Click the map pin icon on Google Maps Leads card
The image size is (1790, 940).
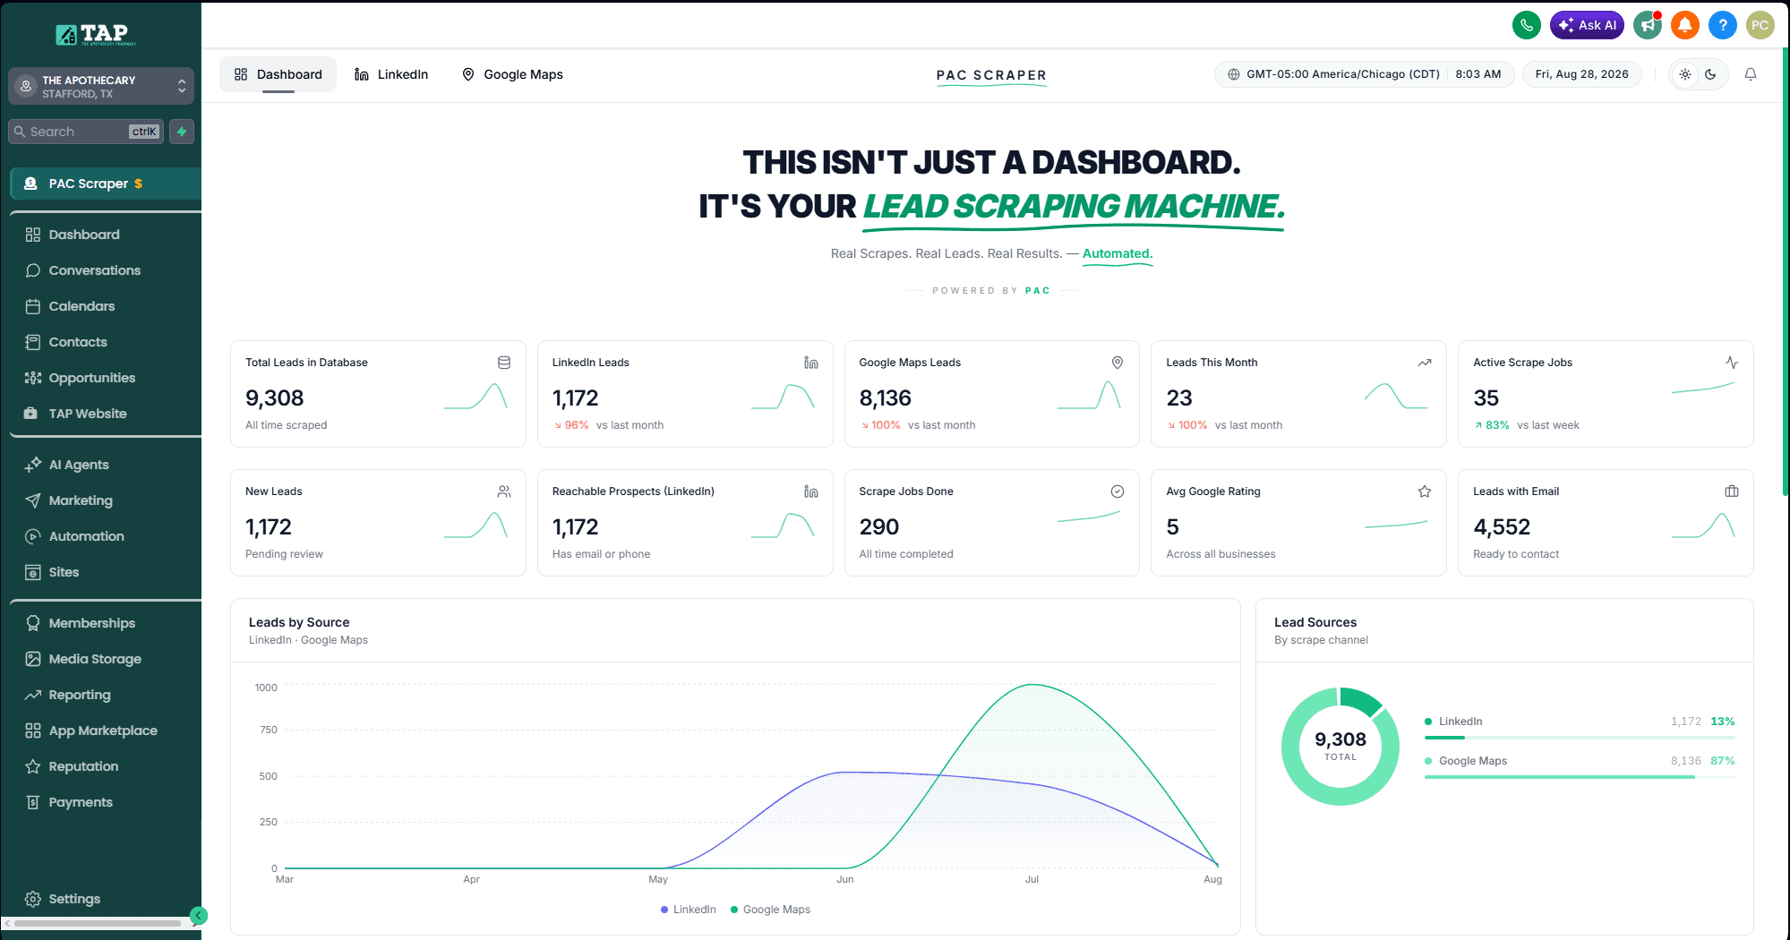pyautogui.click(x=1118, y=363)
